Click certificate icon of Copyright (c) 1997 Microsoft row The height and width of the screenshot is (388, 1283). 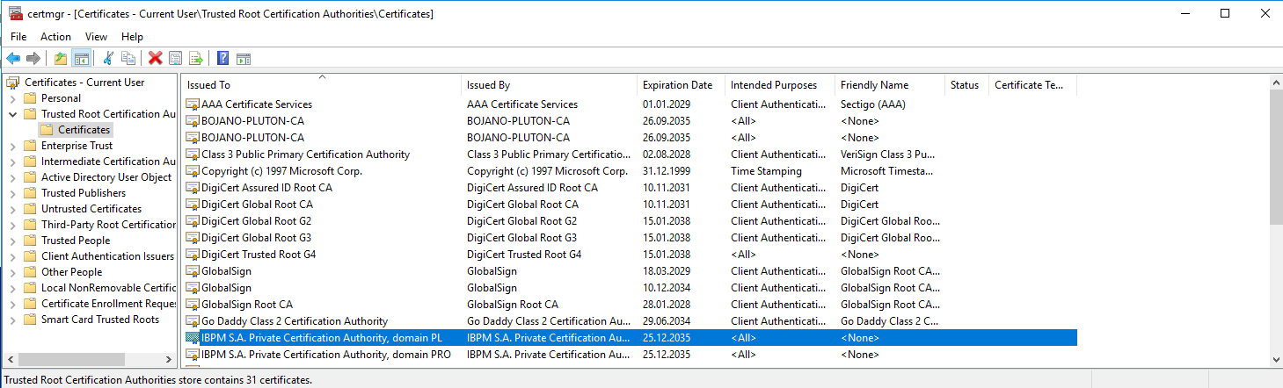pyautogui.click(x=193, y=171)
